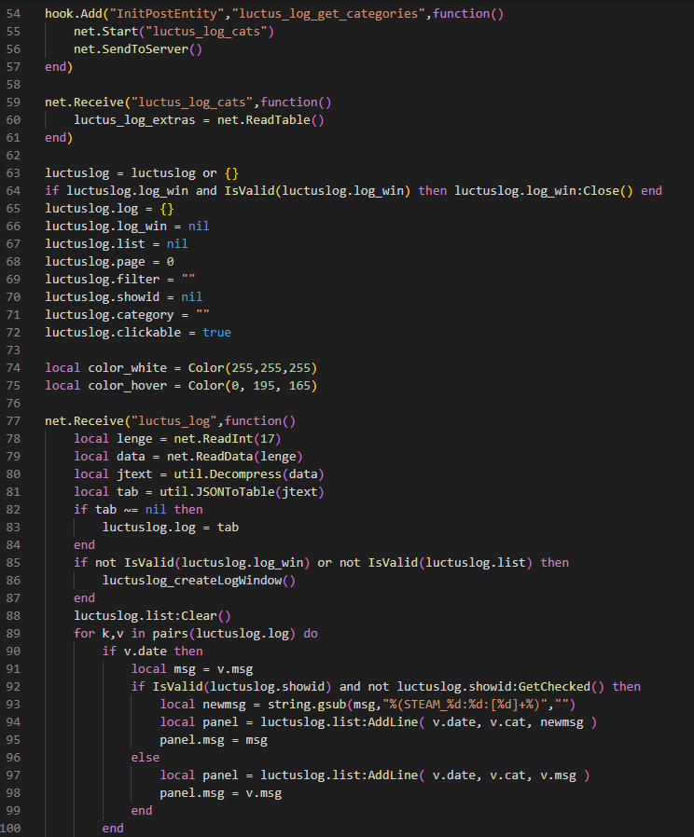Viewport: 694px width, 837px height.
Task: Click else keyword on line 96
Action: [145, 758]
